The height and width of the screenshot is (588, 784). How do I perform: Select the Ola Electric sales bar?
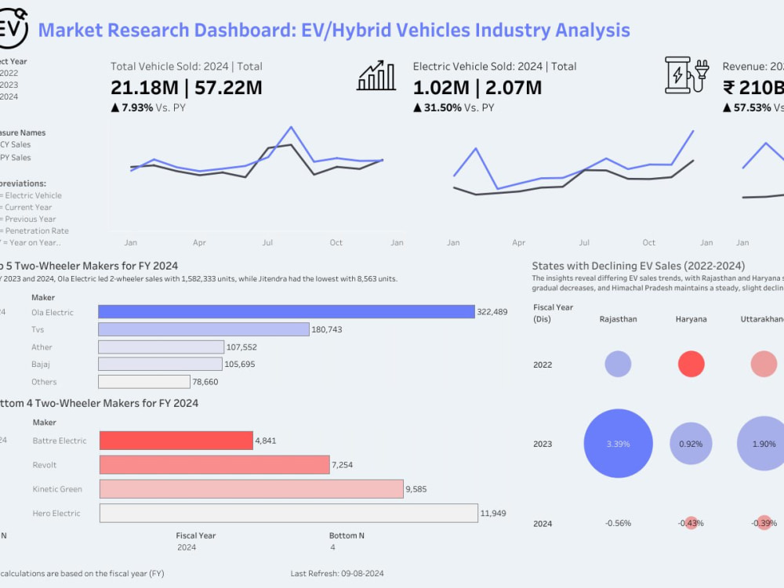pyautogui.click(x=285, y=311)
